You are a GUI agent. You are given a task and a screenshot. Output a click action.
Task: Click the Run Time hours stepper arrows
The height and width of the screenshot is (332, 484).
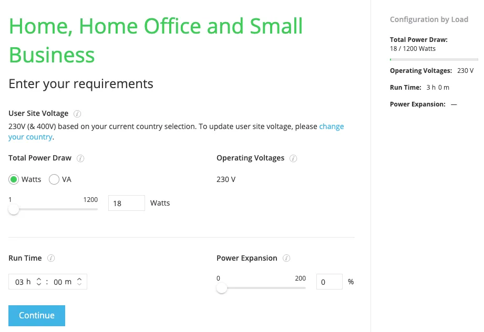[38, 282]
